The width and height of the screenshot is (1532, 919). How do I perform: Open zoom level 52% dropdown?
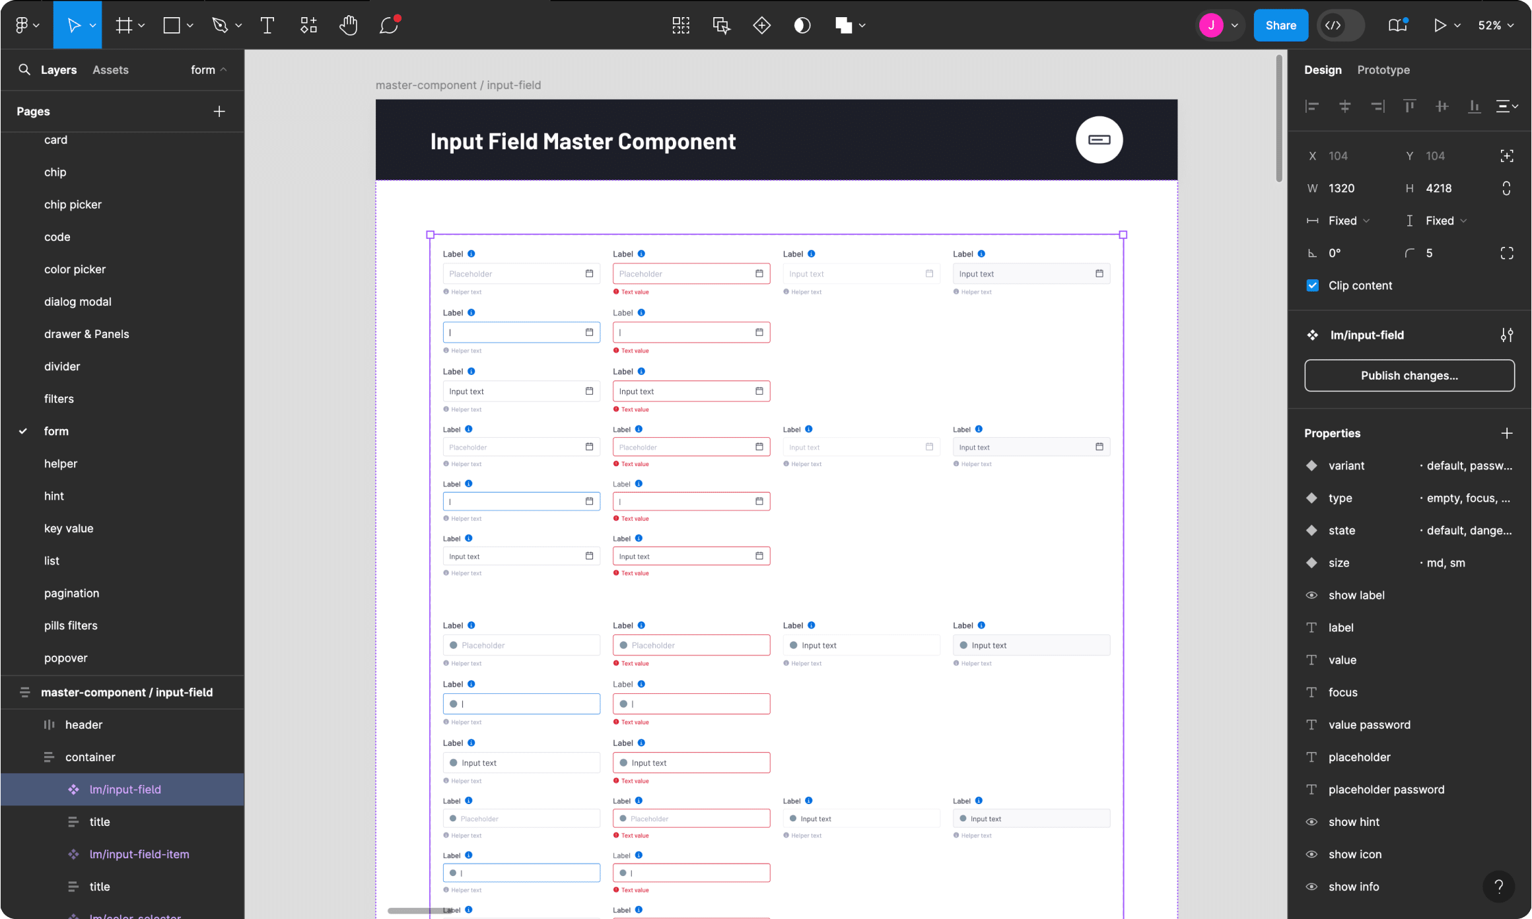[1496, 25]
